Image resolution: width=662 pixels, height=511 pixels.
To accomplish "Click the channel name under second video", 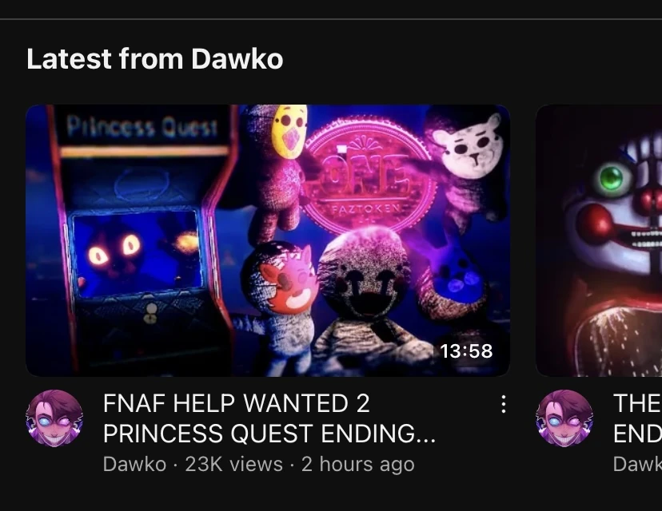I will tap(637, 464).
